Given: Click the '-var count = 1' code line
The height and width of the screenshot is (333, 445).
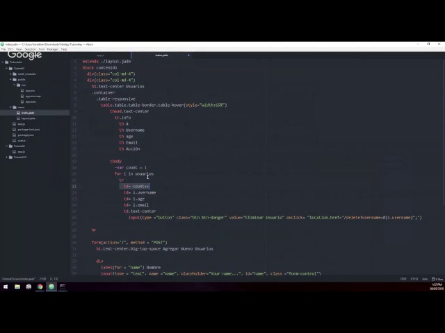Looking at the screenshot, I should pyautogui.click(x=131, y=168).
